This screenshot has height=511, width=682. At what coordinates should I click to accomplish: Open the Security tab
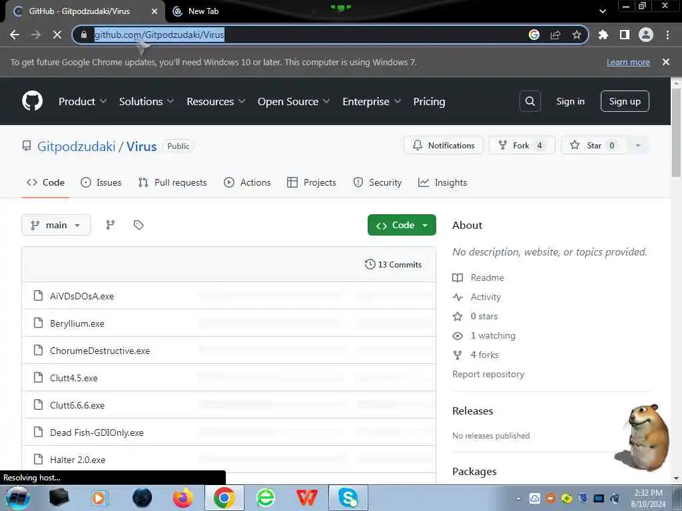tap(377, 182)
